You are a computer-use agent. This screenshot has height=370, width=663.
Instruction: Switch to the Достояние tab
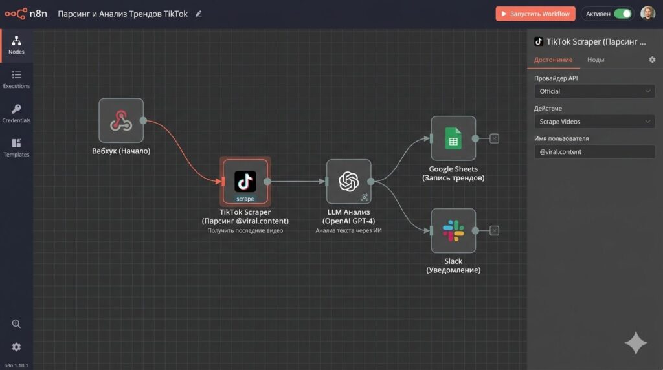click(x=553, y=60)
